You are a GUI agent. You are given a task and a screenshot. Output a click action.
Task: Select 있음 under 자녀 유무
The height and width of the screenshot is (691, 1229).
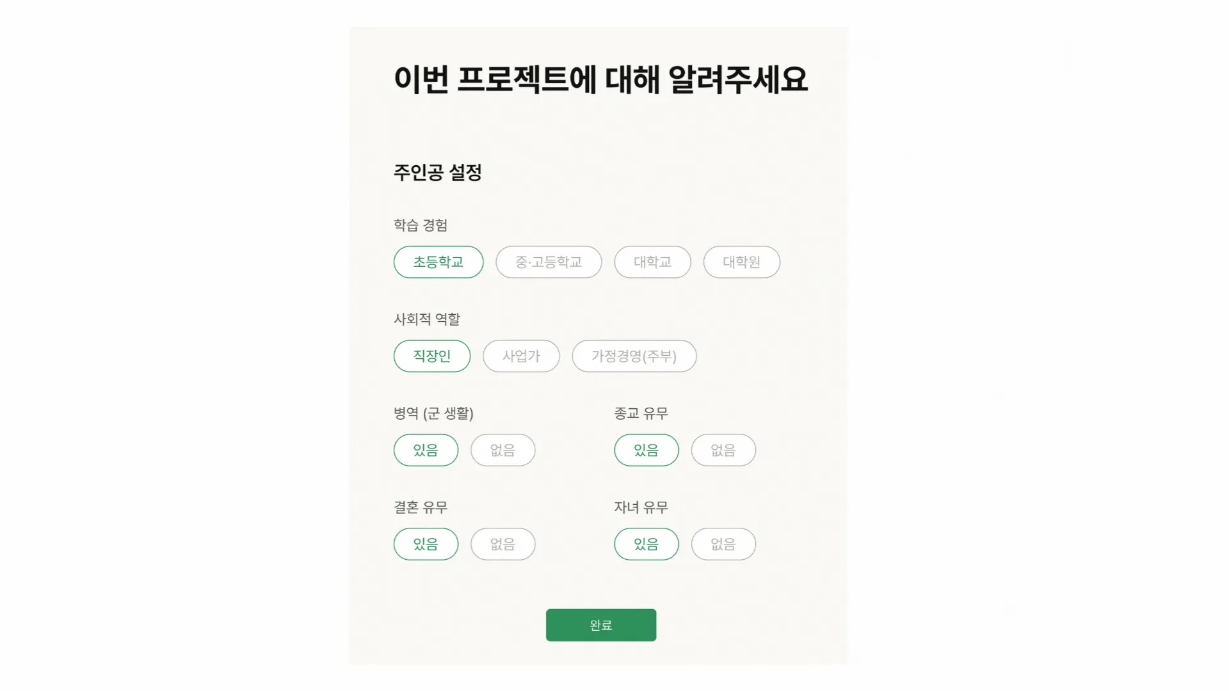pyautogui.click(x=646, y=544)
